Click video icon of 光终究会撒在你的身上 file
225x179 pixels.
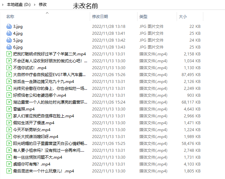coord(9,89)
